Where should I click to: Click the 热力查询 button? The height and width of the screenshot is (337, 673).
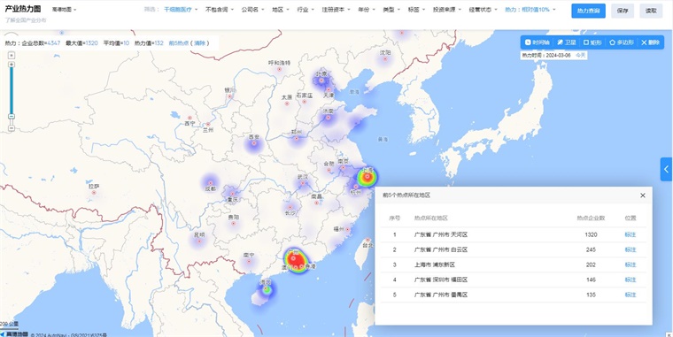pos(588,11)
